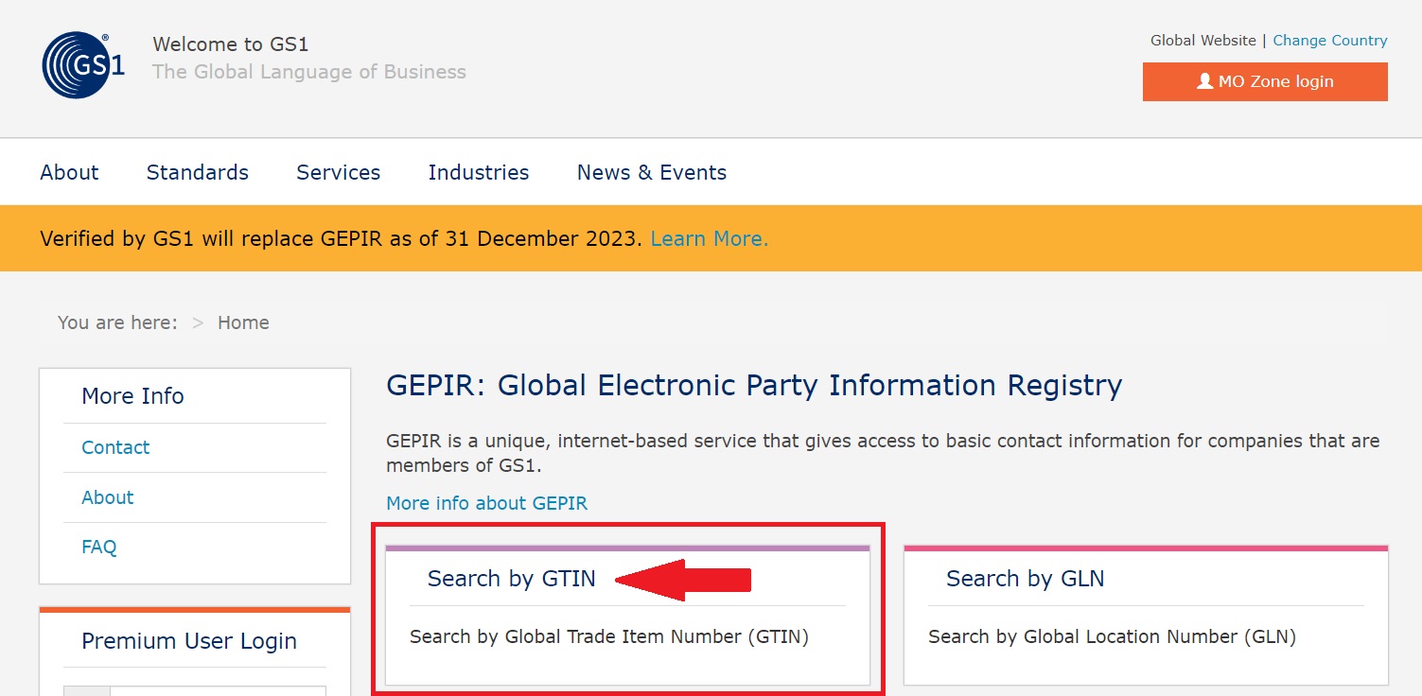Choose the Search by GLN heading
Image resolution: width=1422 pixels, height=696 pixels.
point(1026,579)
